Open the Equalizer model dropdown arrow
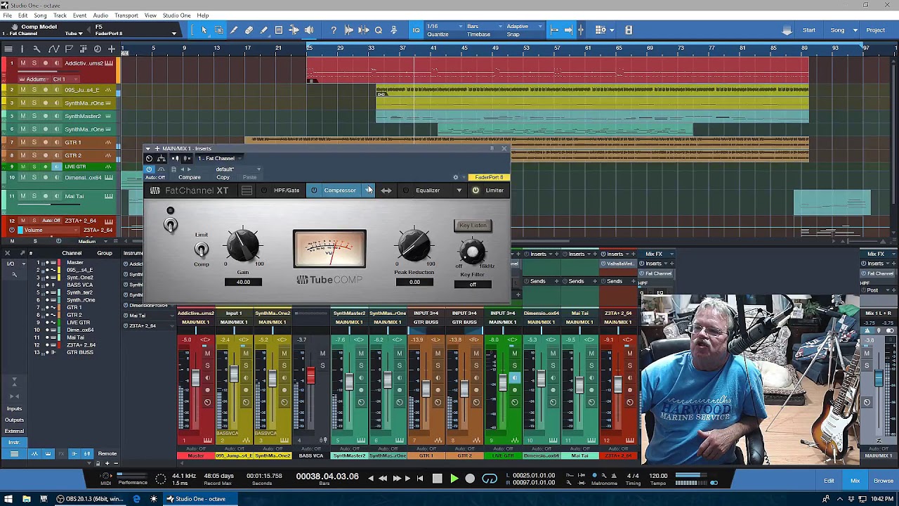The image size is (899, 506). tap(459, 190)
